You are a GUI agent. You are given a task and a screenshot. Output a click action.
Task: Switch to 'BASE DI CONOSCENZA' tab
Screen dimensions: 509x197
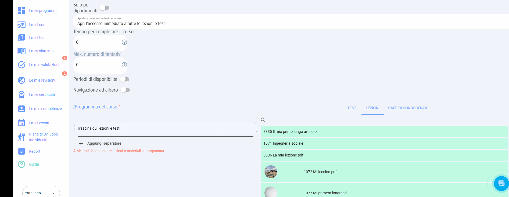pyautogui.click(x=407, y=108)
